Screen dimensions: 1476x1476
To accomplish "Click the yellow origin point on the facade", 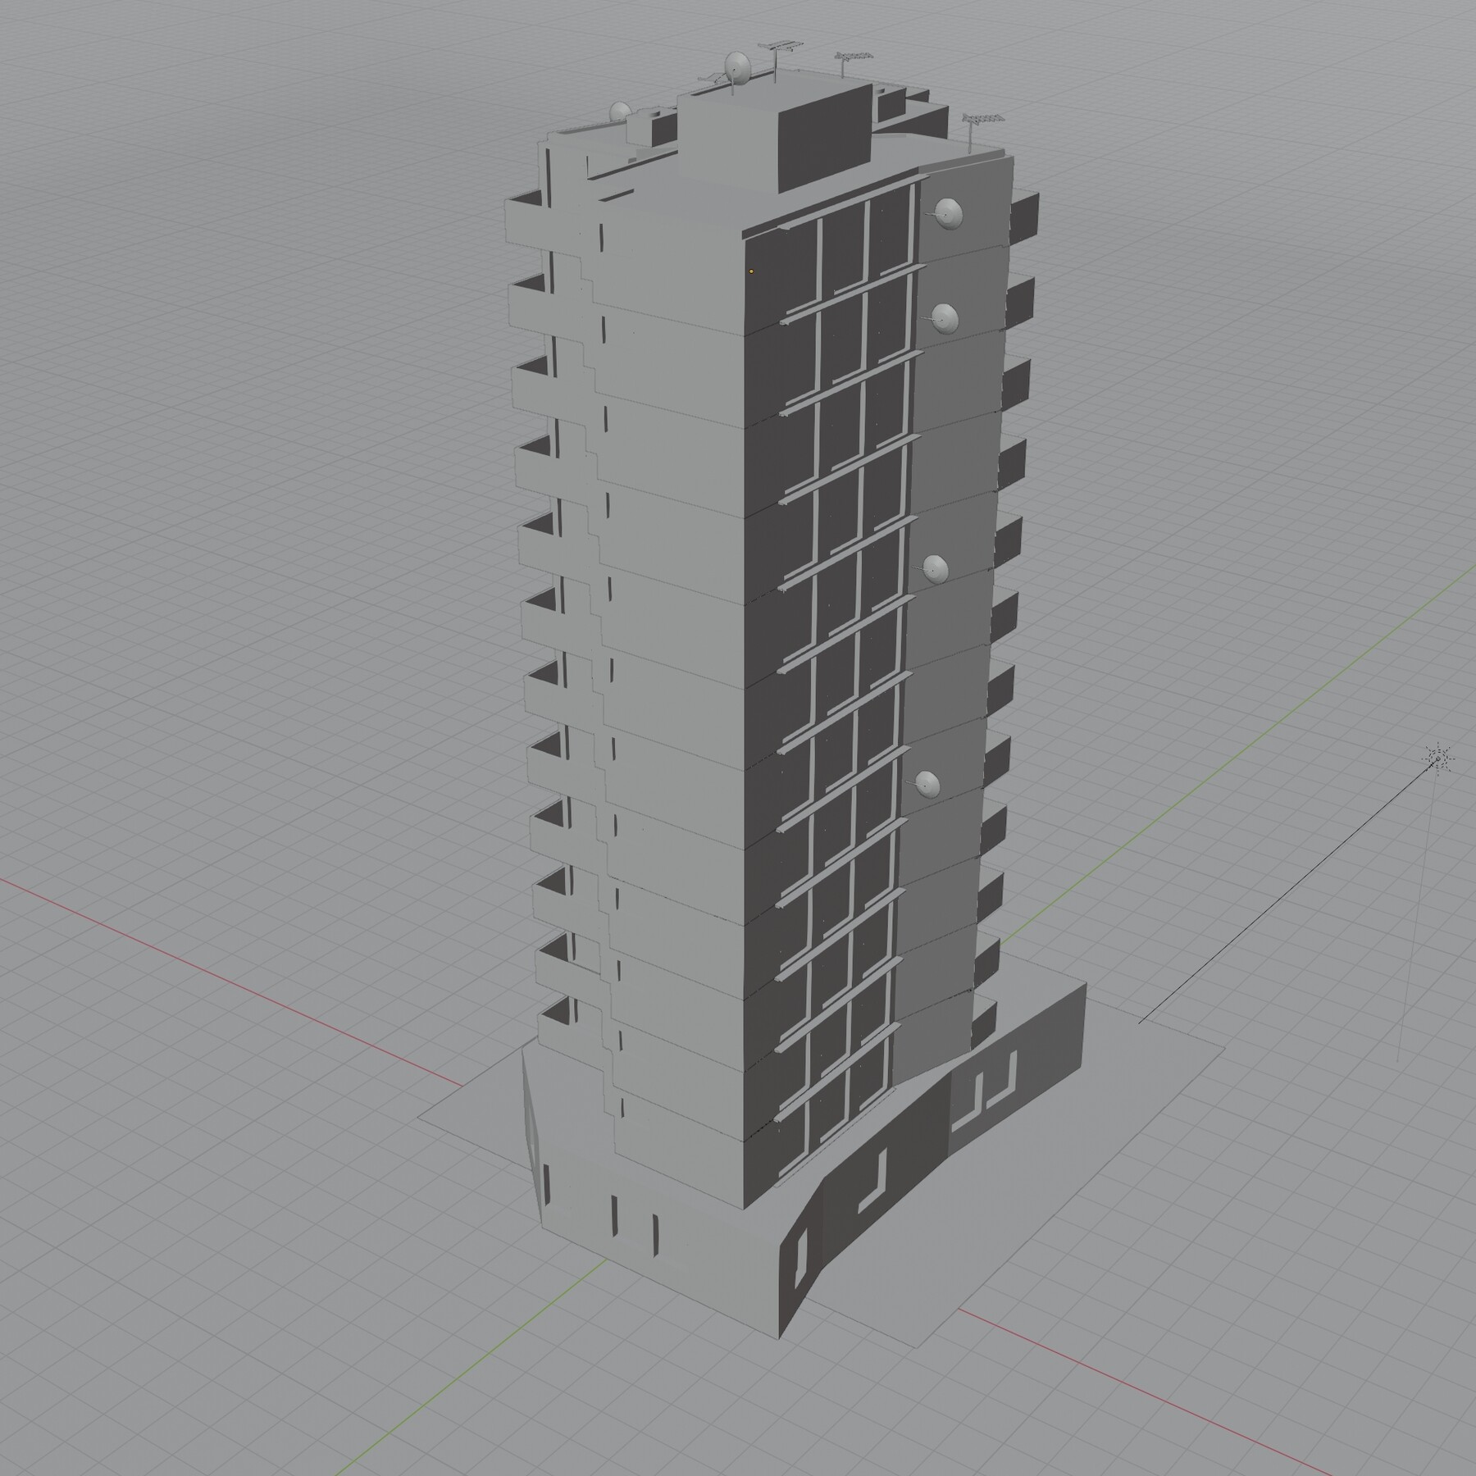I will click(751, 270).
